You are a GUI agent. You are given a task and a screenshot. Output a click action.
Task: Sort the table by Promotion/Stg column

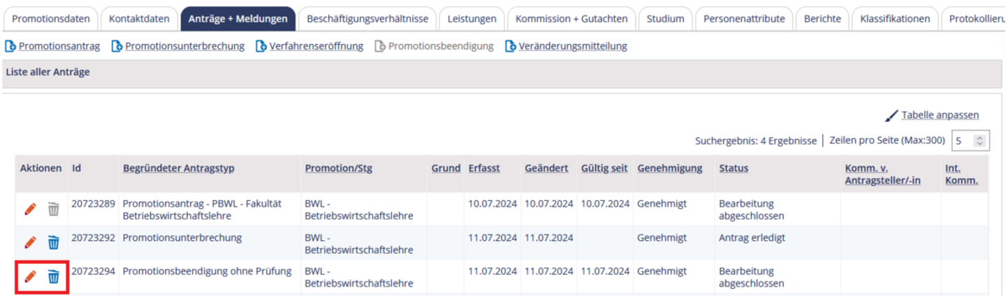(338, 168)
